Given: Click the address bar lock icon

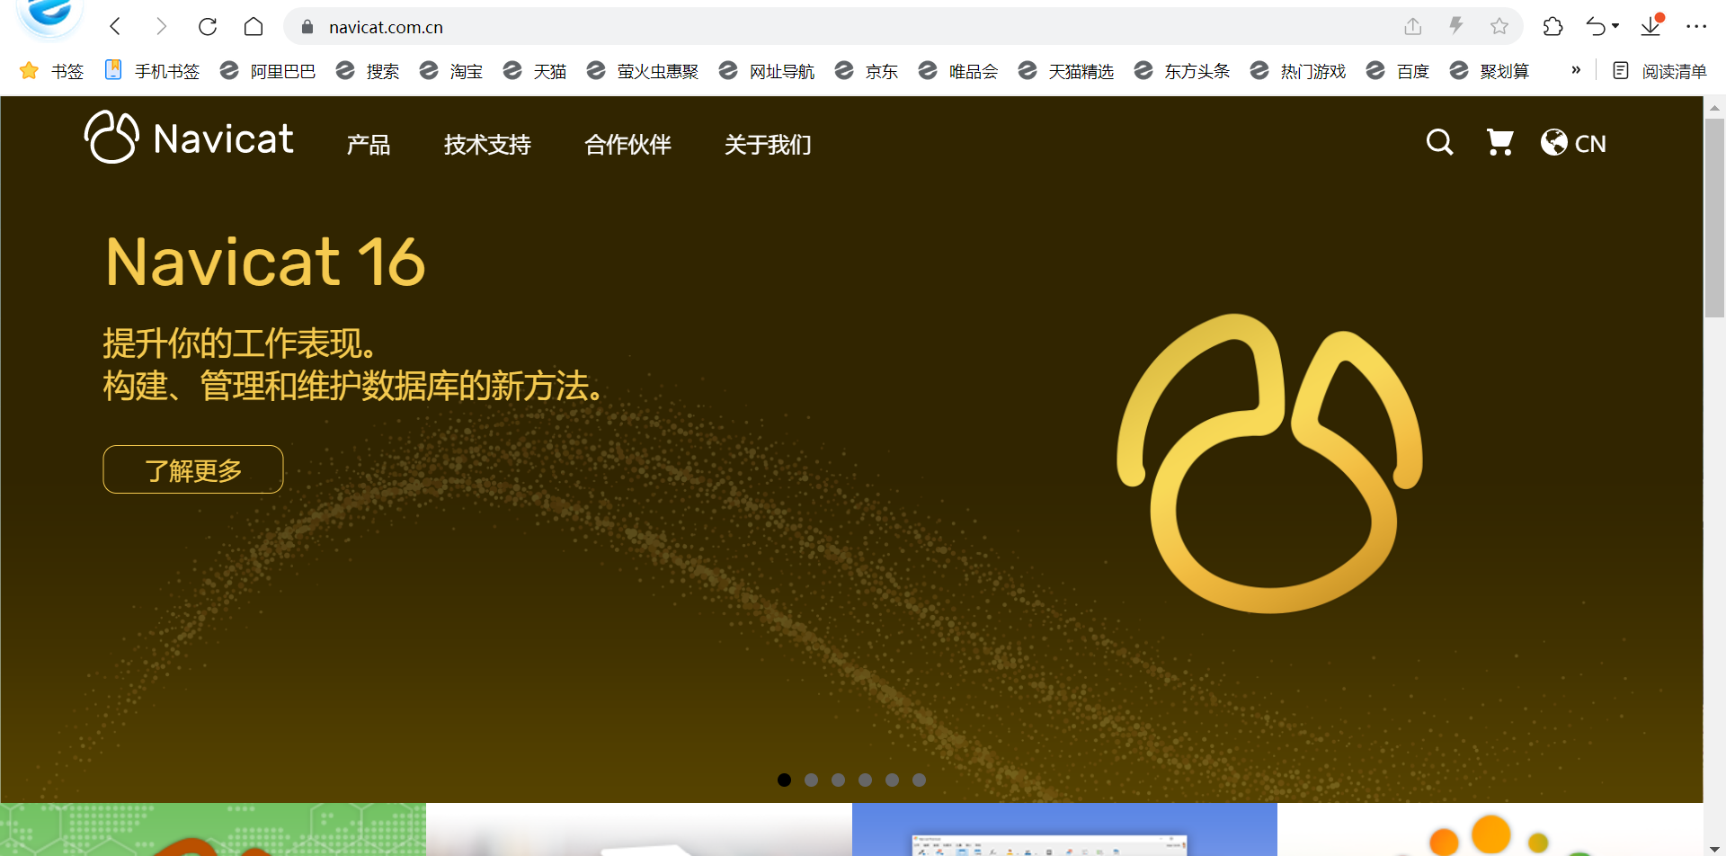Looking at the screenshot, I should (307, 27).
